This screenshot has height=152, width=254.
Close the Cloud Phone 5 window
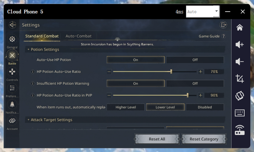coord(243,12)
